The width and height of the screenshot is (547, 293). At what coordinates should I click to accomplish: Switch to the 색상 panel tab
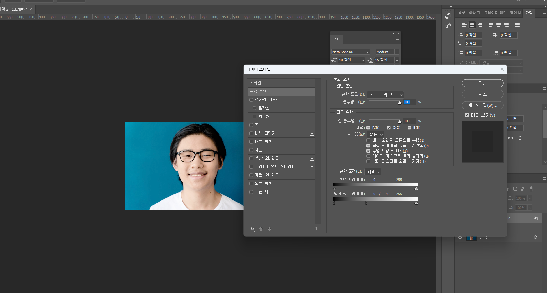[x=462, y=13]
